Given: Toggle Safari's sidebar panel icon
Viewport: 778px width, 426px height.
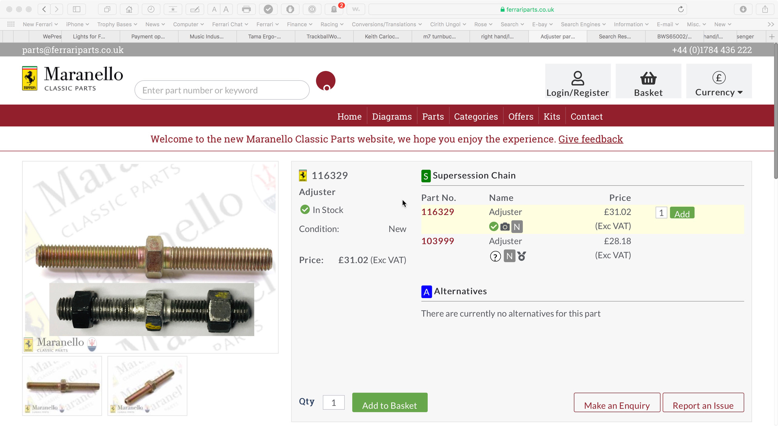Looking at the screenshot, I should [x=77, y=9].
